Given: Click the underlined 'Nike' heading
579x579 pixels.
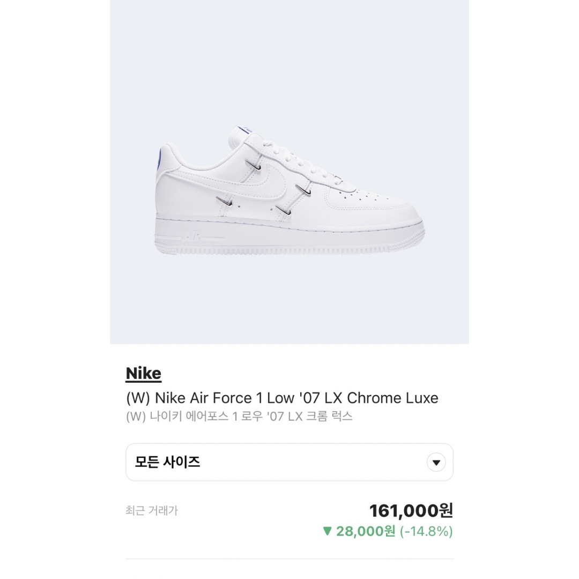Looking at the screenshot, I should 143,373.
